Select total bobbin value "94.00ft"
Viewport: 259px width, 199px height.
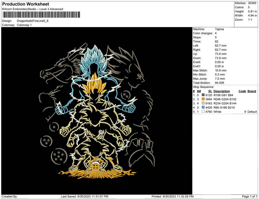click(x=219, y=83)
